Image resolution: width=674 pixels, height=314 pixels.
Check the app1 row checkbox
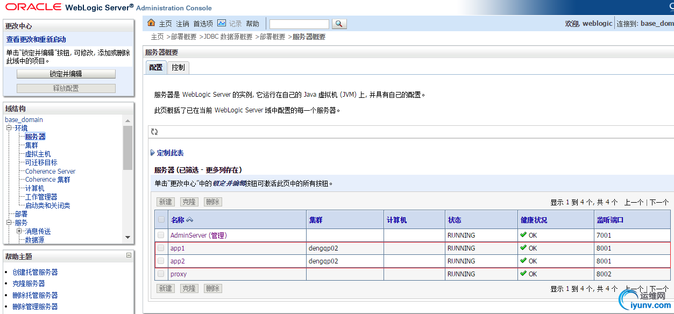click(x=161, y=248)
